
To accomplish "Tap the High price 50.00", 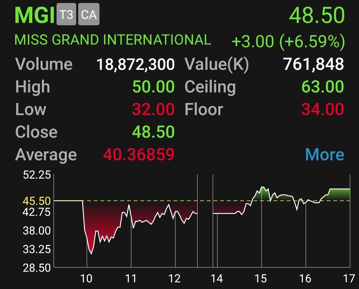I will point(153,87).
